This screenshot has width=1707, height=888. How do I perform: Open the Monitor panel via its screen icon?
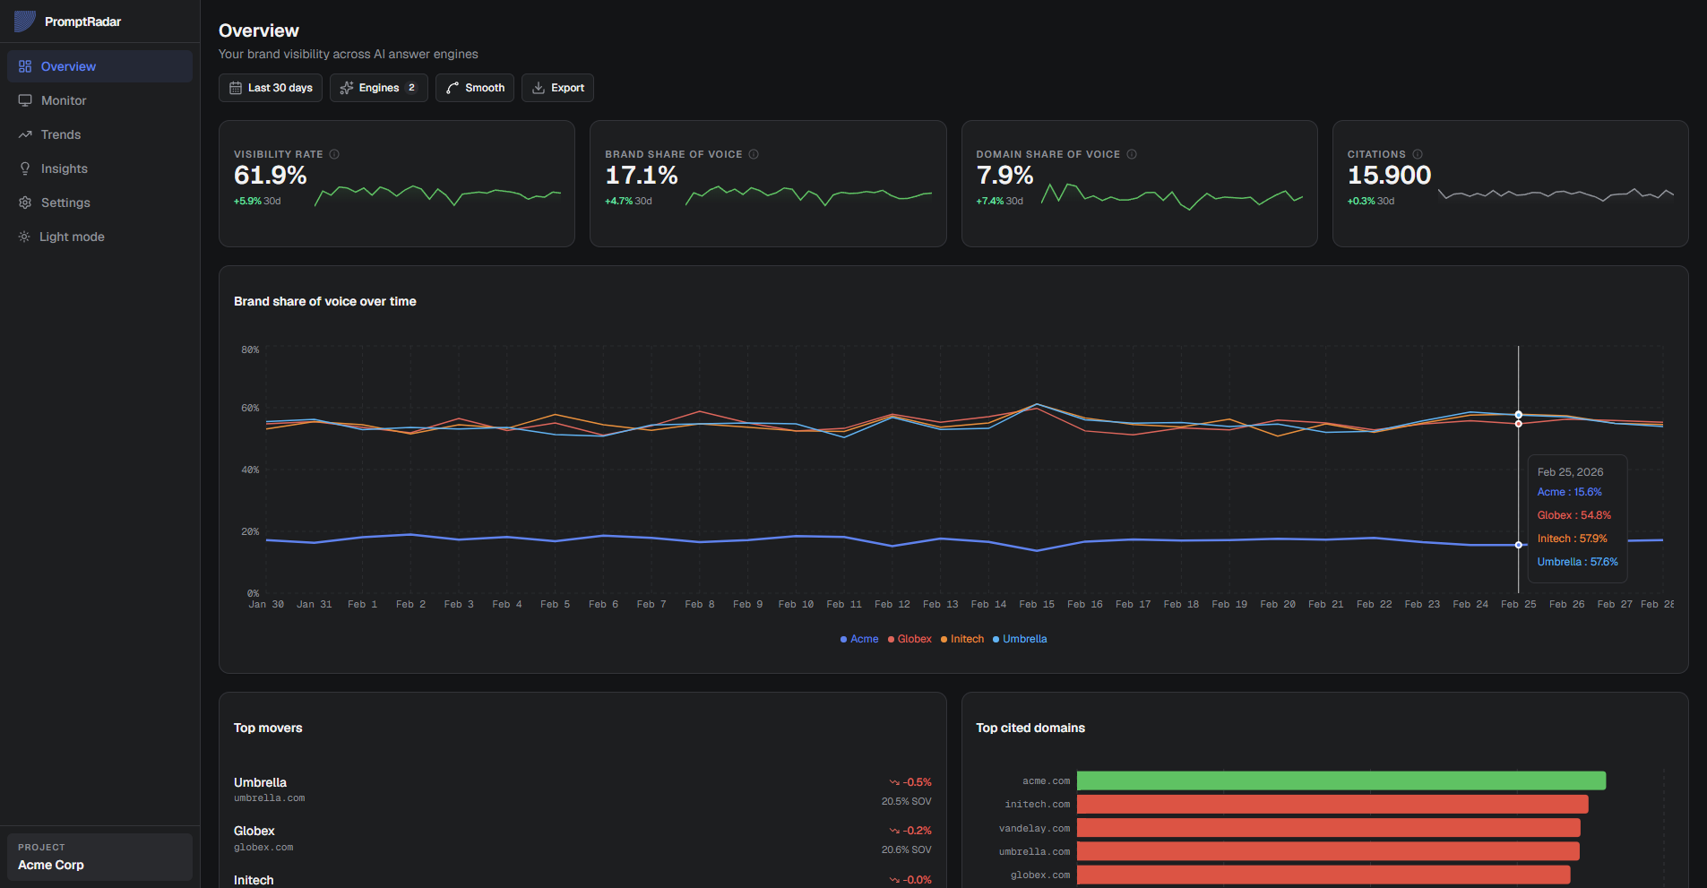coord(25,99)
